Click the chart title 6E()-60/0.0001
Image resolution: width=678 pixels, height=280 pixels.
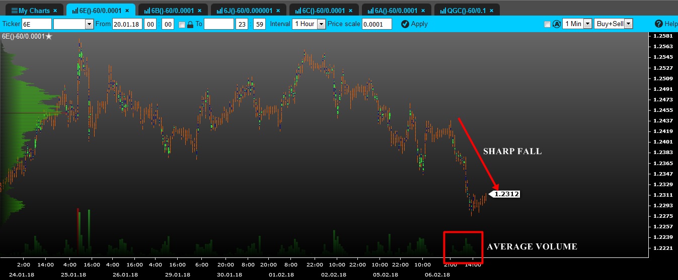tap(23, 37)
